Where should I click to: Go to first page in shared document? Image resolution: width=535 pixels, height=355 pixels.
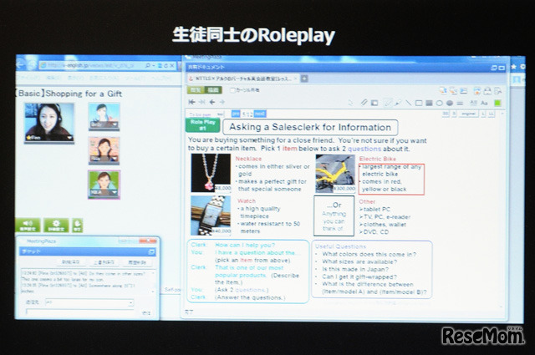click(x=191, y=102)
